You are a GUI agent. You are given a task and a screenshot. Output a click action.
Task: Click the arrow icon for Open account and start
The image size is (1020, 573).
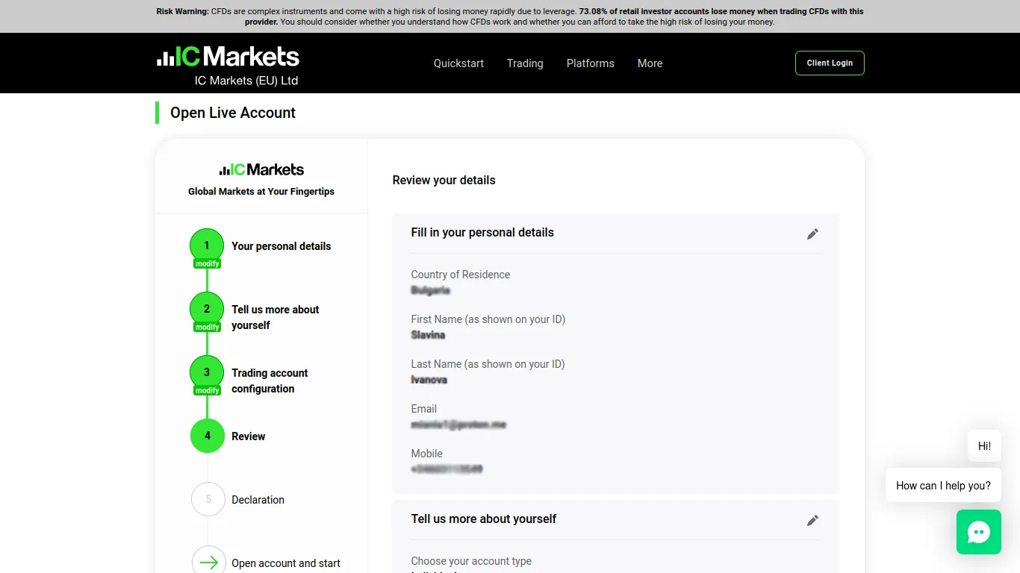pyautogui.click(x=208, y=563)
